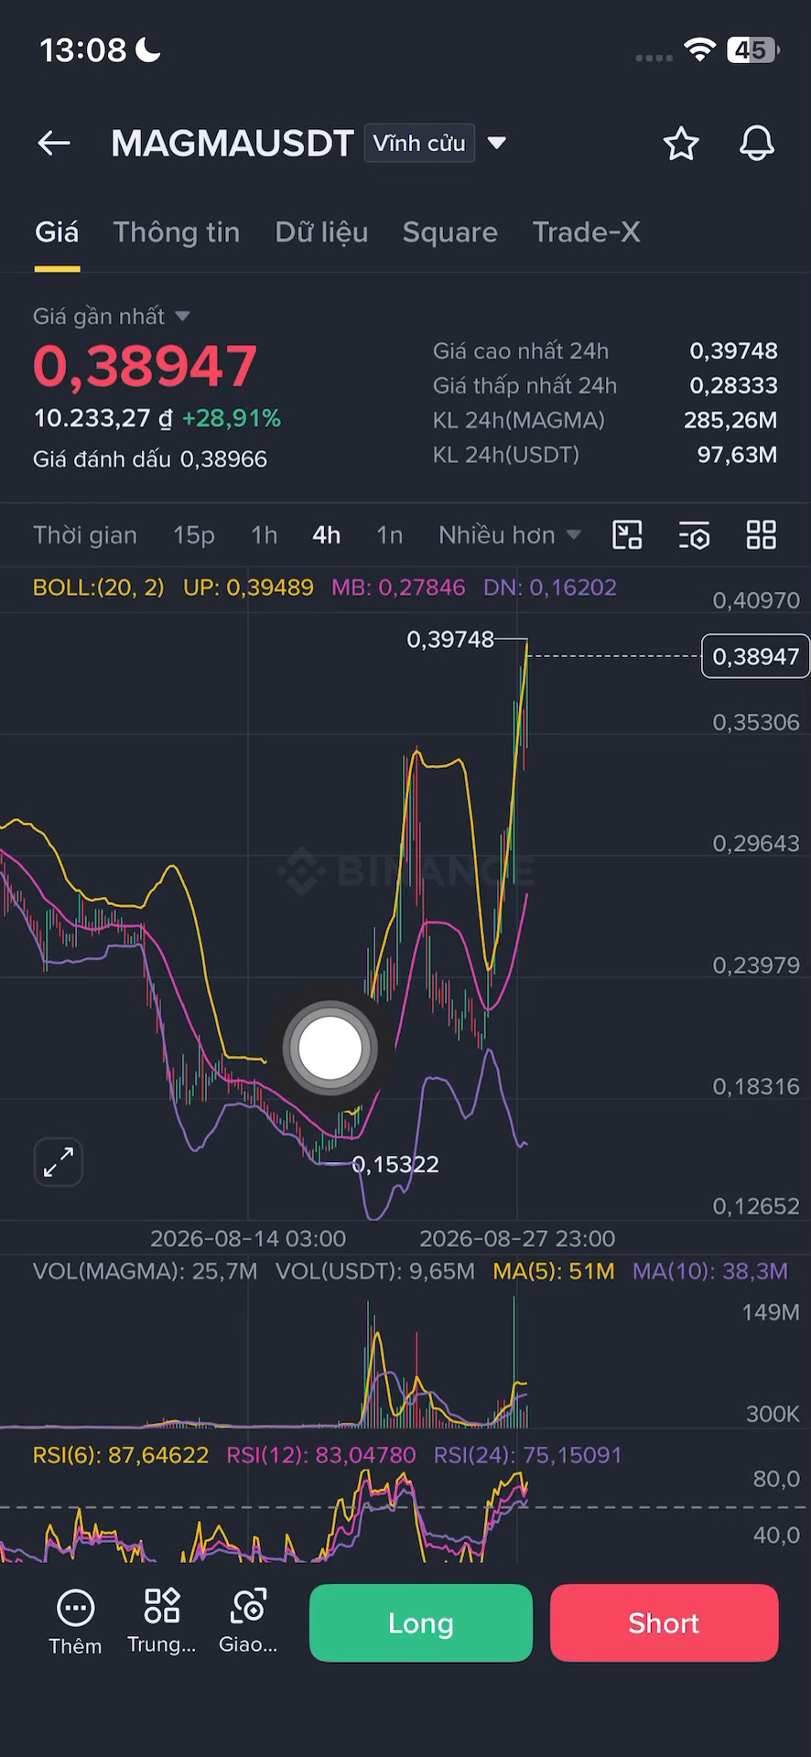This screenshot has height=1757, width=811.
Task: Open the Thêm more options icon
Action: pyautogui.click(x=75, y=1622)
